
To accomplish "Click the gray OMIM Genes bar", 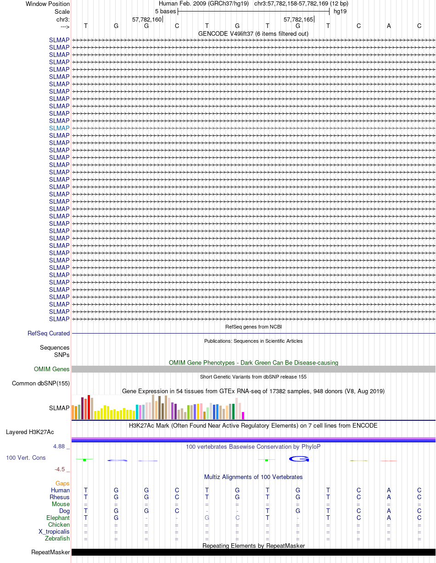I will click(x=253, y=369).
